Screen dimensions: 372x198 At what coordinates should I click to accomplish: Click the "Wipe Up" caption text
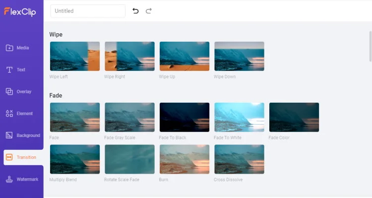pos(167,77)
